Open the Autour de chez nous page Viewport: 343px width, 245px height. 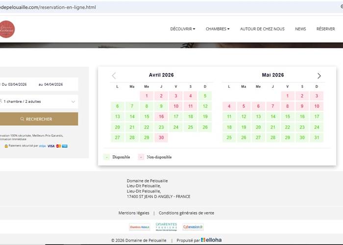click(262, 29)
